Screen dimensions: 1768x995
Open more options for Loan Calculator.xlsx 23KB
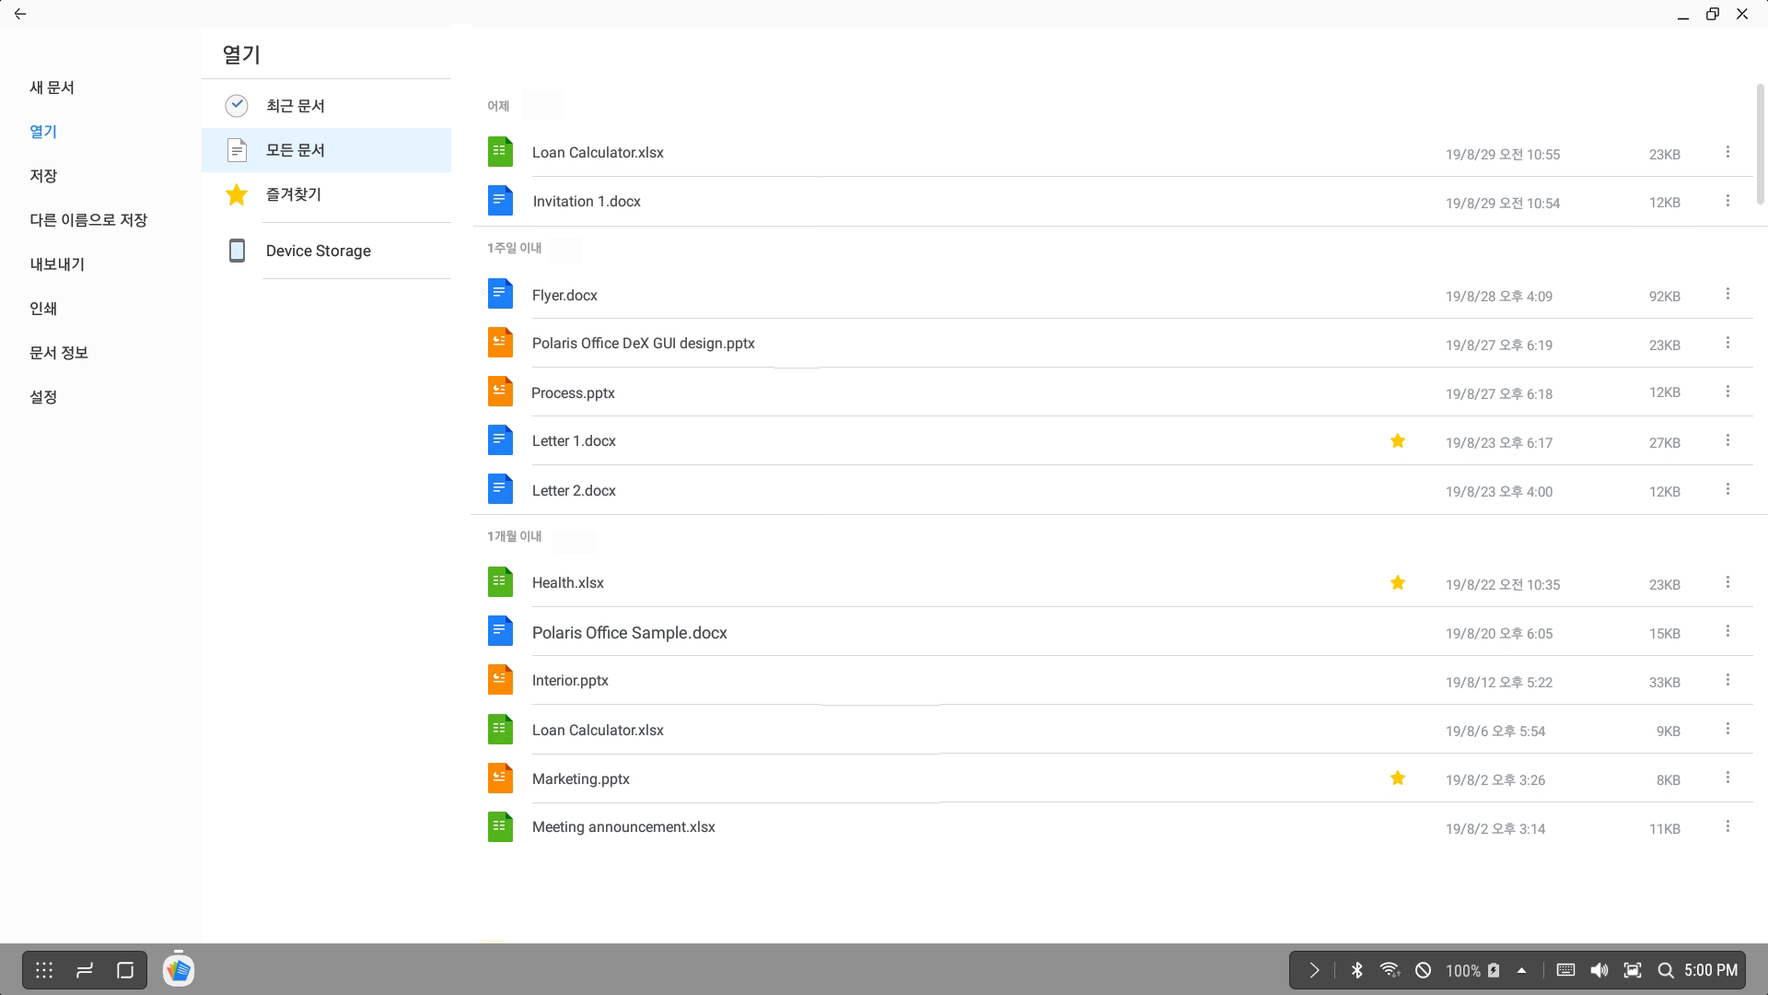point(1727,152)
